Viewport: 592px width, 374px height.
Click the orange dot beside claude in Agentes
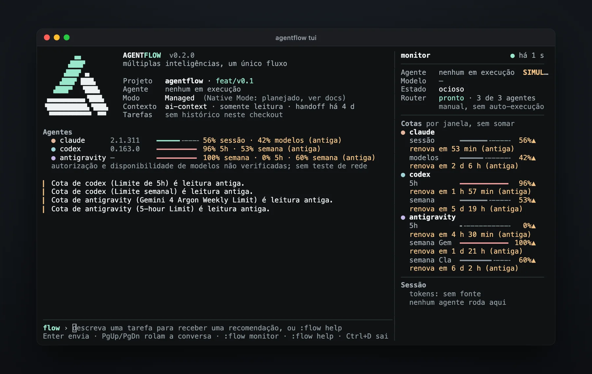click(53, 141)
